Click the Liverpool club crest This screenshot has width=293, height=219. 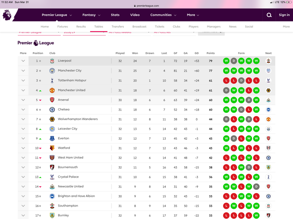52,61
